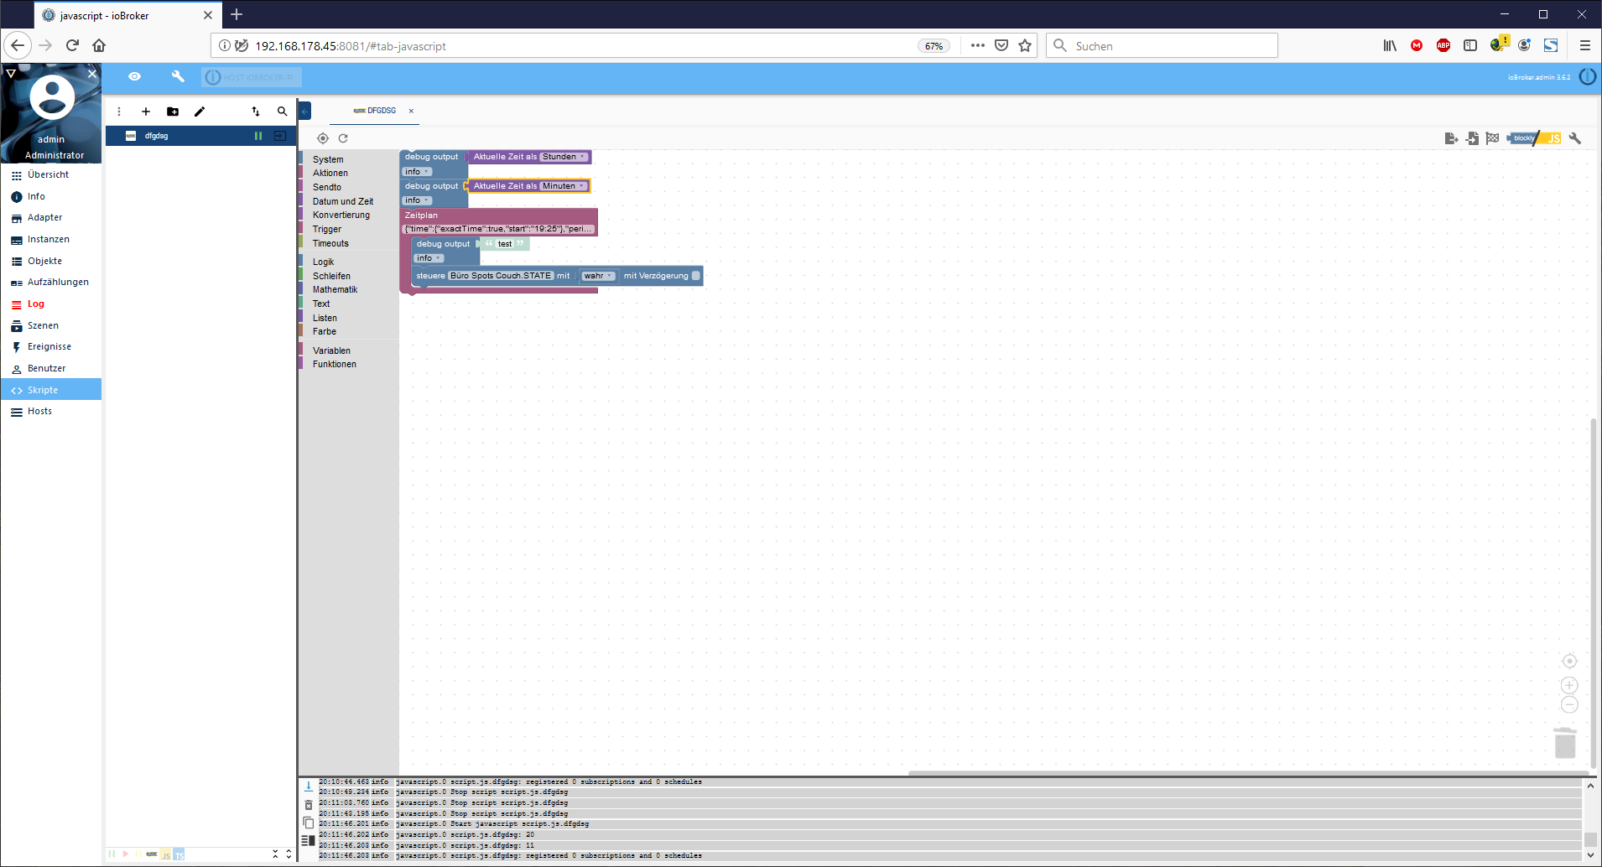
Task: Toggle the eye visibility icon in header
Action: point(134,76)
